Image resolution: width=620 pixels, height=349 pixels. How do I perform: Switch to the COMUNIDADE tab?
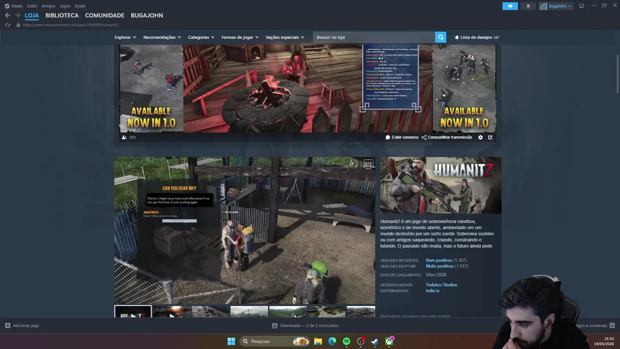tap(105, 16)
